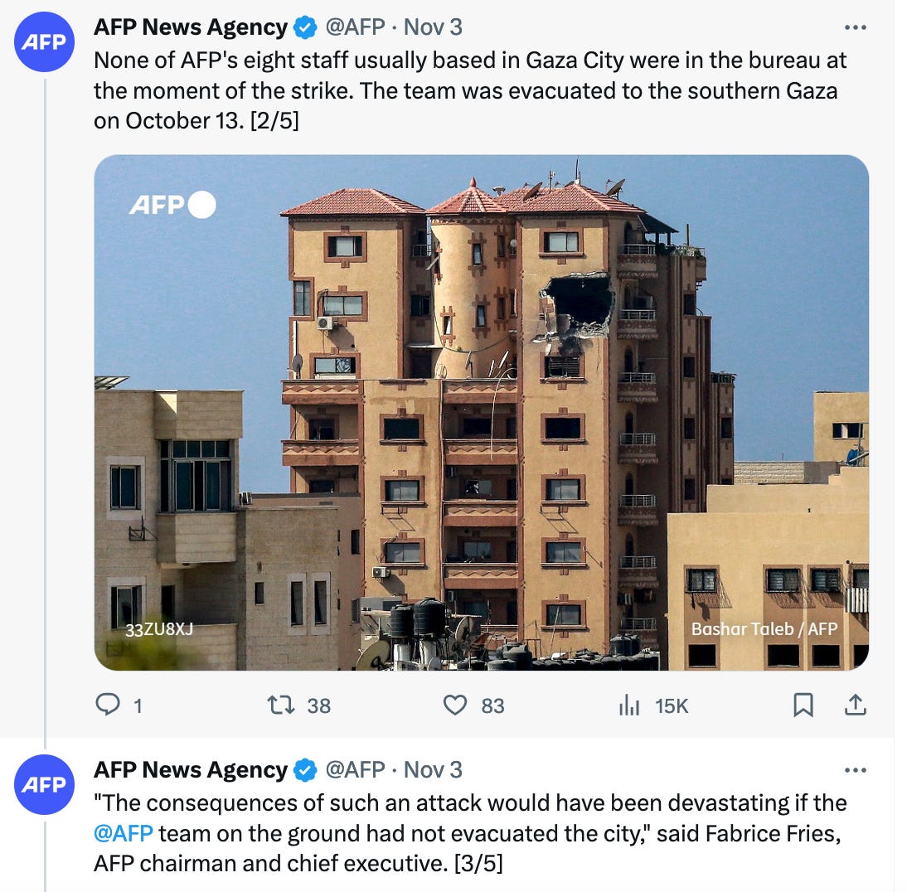Viewport: 907px width, 892px height.
Task: Open the damaged building photo
Action: point(481,413)
